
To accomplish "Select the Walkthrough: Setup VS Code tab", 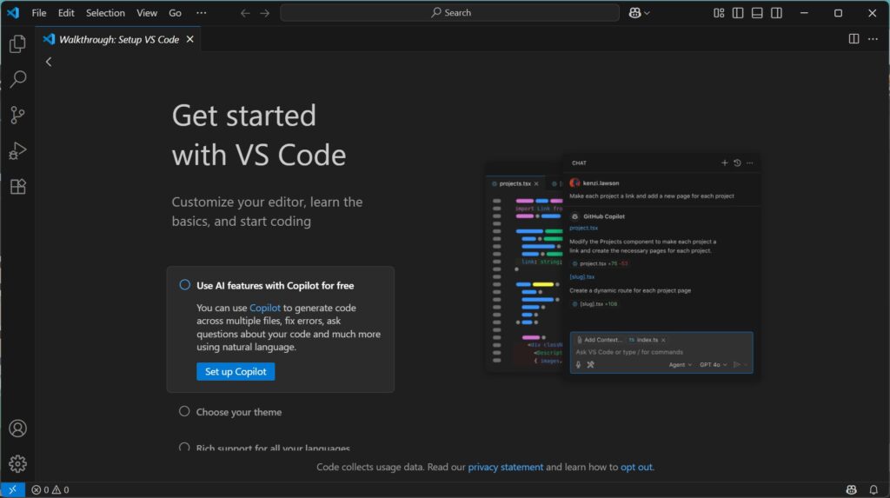I will (119, 39).
